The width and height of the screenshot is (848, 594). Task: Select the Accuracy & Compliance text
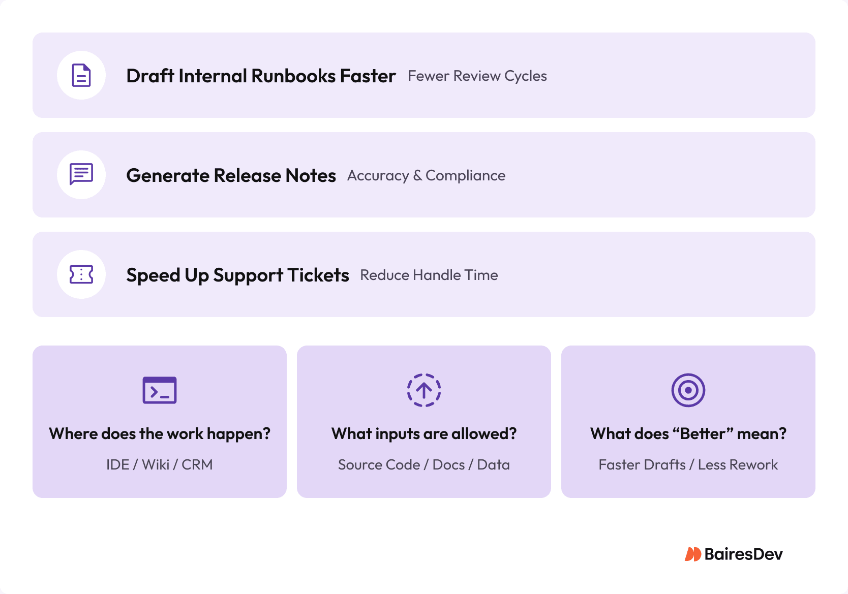[x=427, y=176]
